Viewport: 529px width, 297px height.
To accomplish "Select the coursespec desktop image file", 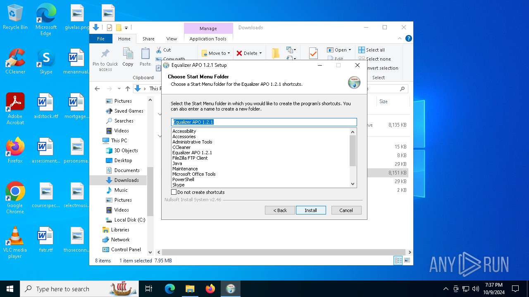I will coord(46,195).
